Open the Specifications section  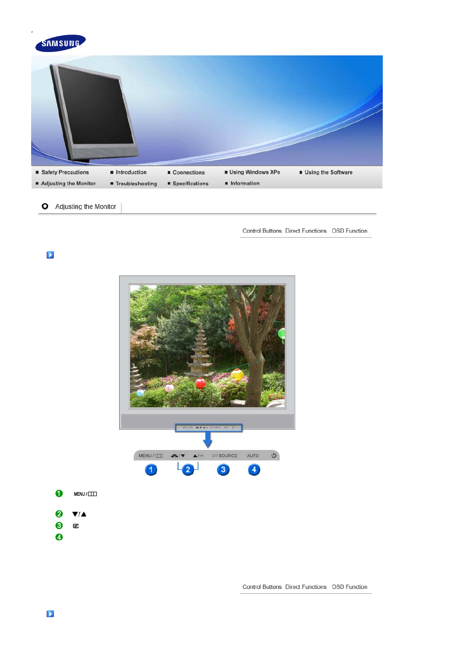click(x=191, y=184)
